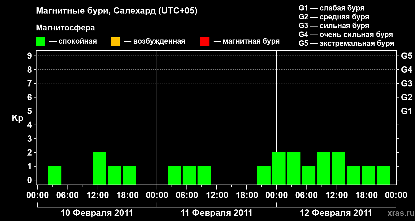Click the 'G2' label on the right axis
Image resolution: width=415 pixels, height=221 pixels.
pos(407,97)
